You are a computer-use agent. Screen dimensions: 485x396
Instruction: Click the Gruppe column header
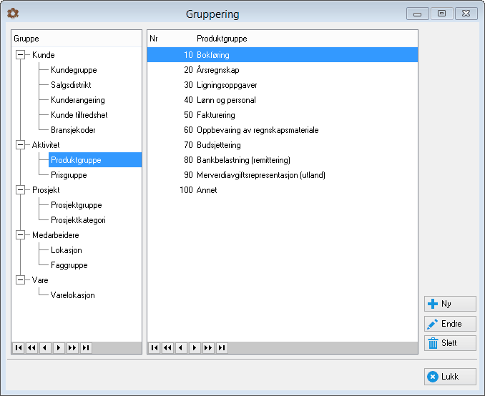(x=77, y=39)
